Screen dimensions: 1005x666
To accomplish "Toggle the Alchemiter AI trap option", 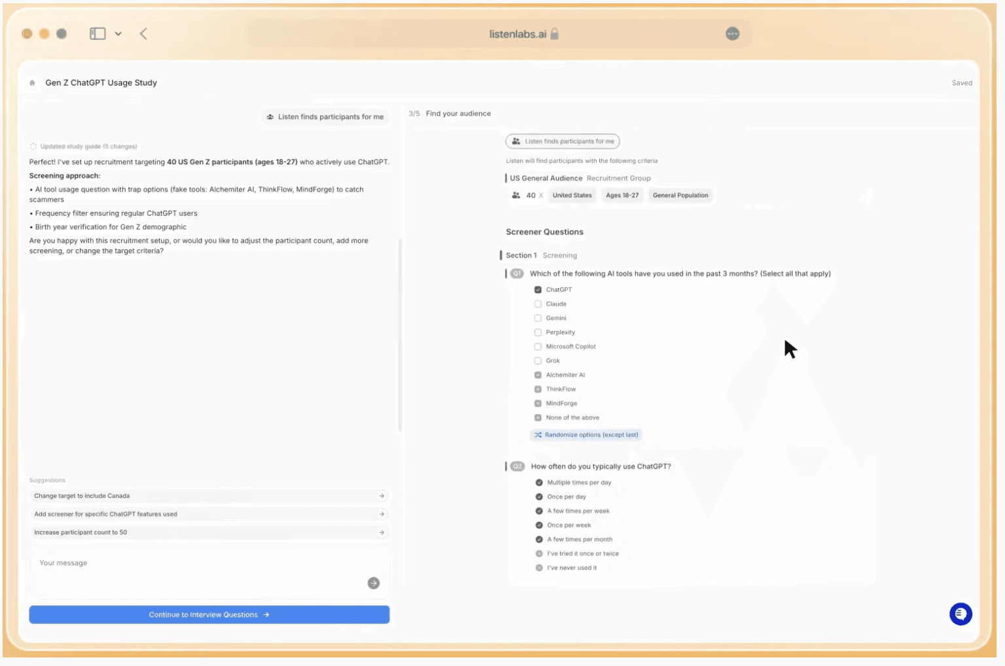I will pos(538,376).
